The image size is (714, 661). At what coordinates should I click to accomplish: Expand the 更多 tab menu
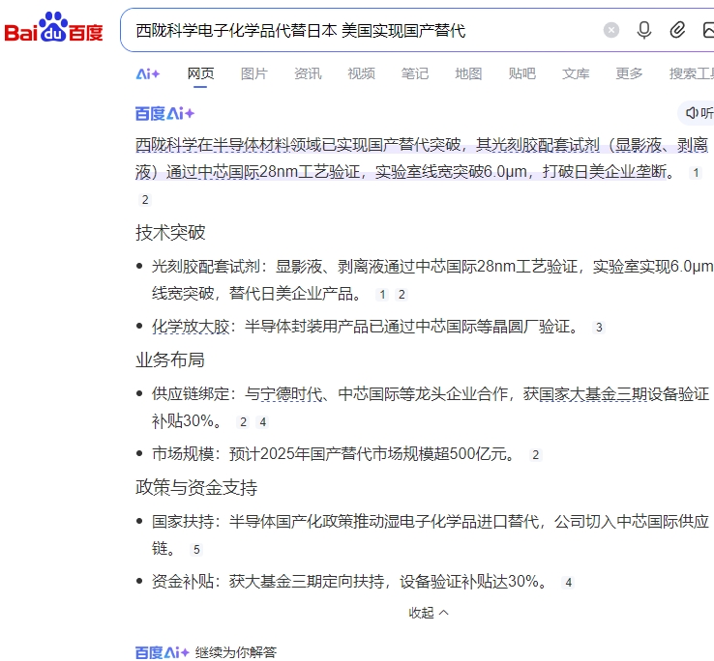[629, 73]
